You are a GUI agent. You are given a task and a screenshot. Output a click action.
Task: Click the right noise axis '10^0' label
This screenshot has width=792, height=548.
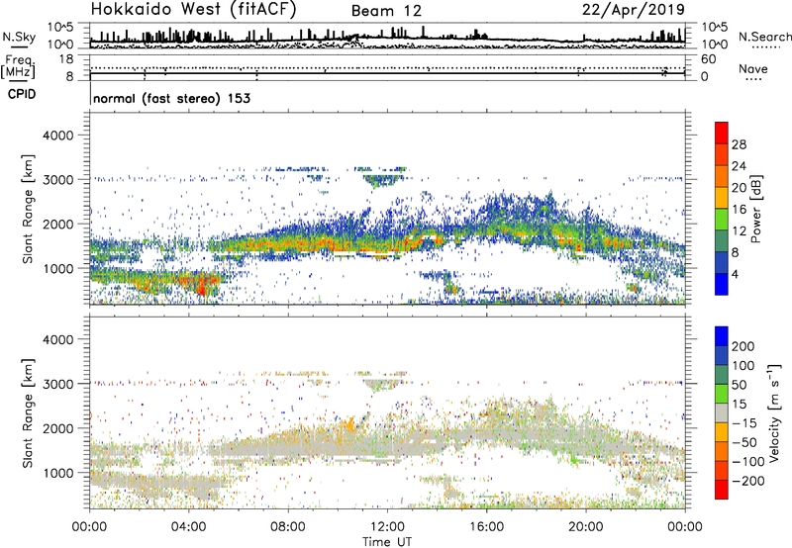pos(714,45)
